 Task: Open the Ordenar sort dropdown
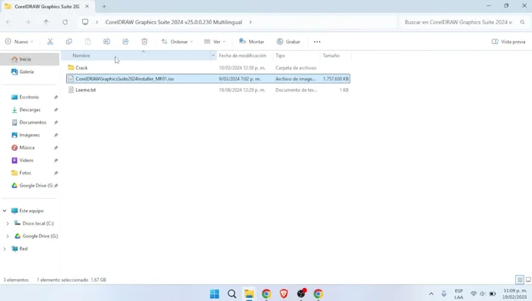point(177,42)
